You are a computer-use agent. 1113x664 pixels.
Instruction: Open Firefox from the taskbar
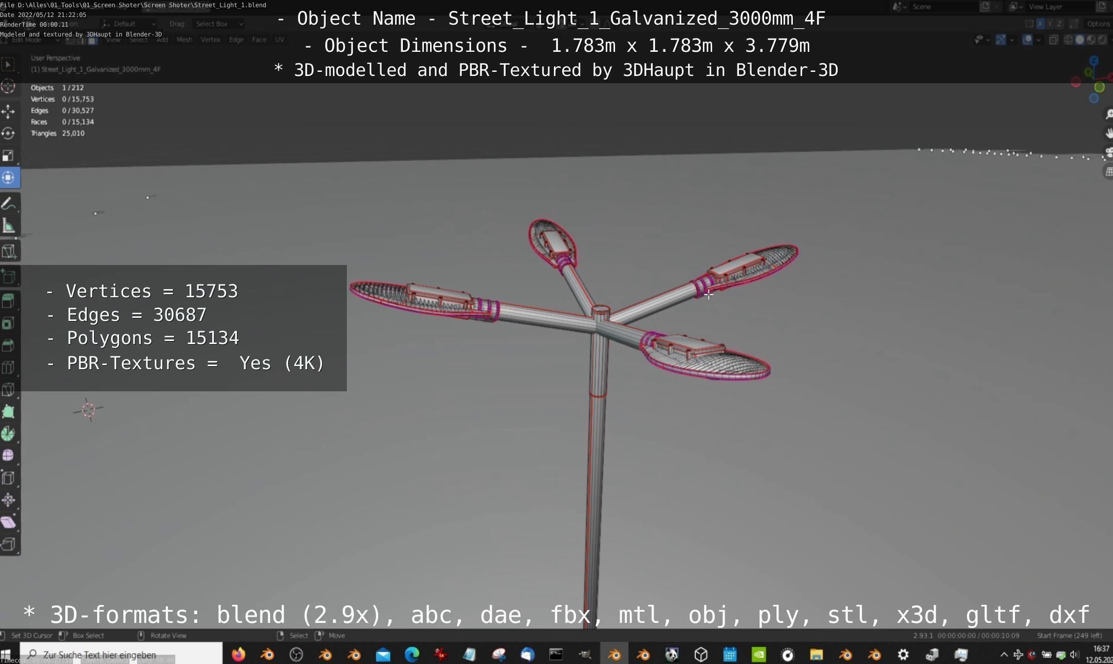[x=238, y=654]
